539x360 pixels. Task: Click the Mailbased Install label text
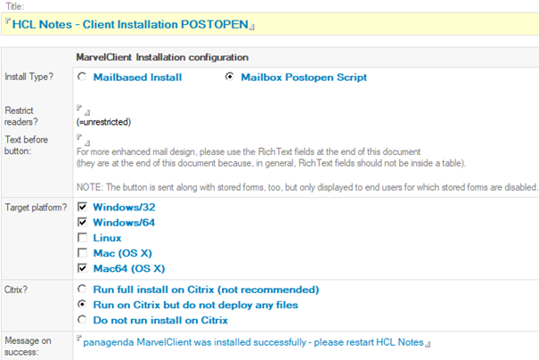(x=137, y=78)
